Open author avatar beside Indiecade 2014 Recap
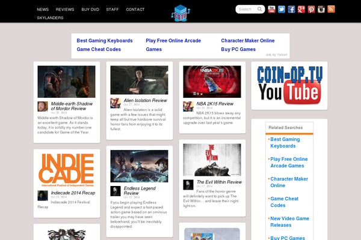This screenshot has height=240, width=361. pos(43,196)
